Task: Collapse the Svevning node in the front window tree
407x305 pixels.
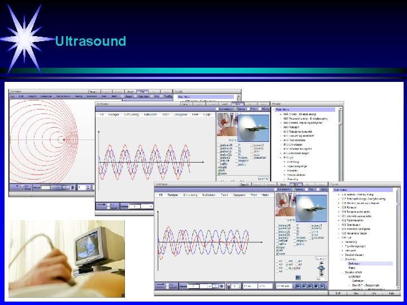Action: point(343,259)
